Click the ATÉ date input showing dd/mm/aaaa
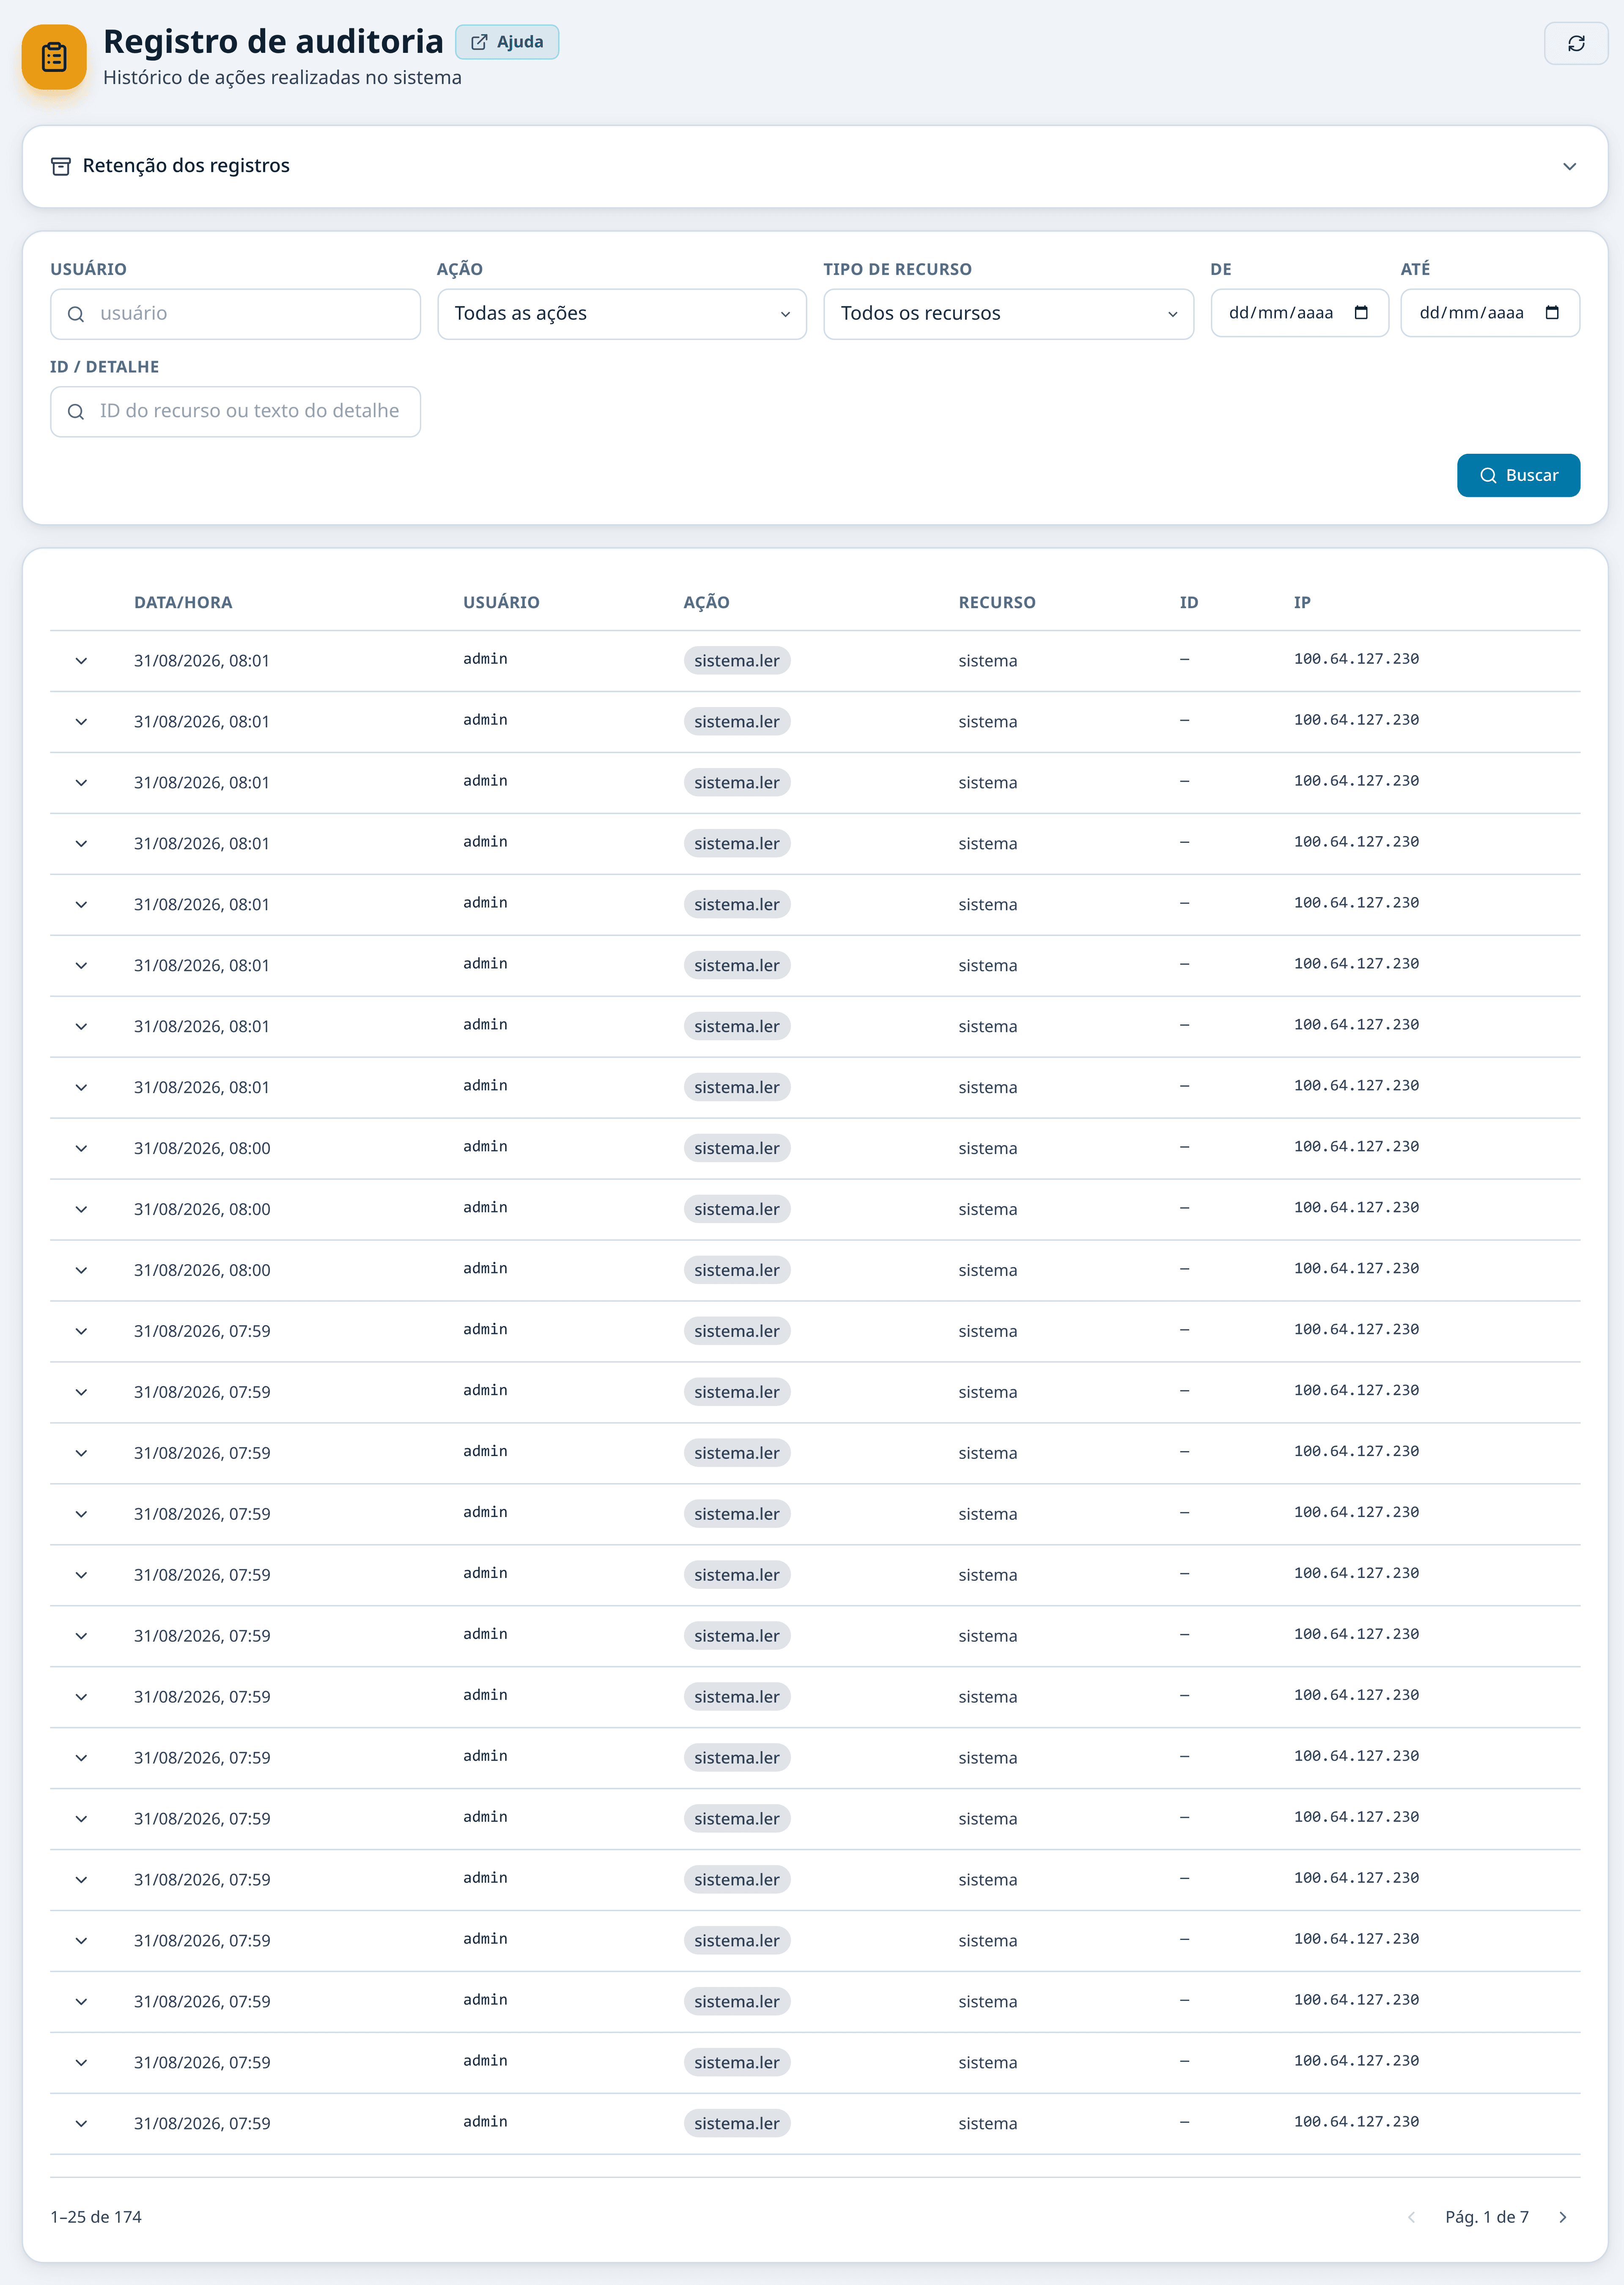The image size is (1624, 2285). point(1490,313)
